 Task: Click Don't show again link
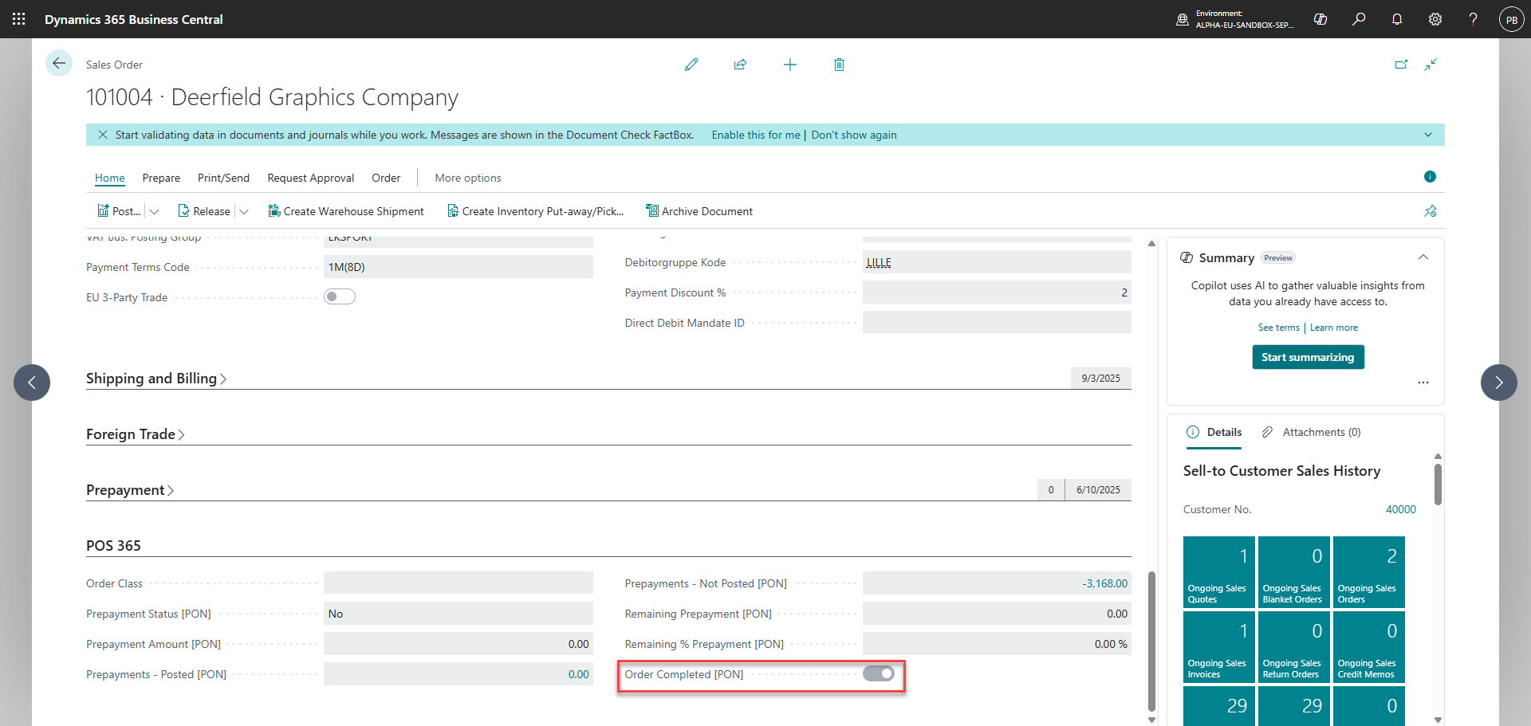854,135
